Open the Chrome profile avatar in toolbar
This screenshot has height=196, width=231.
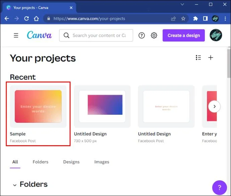(x=215, y=18)
